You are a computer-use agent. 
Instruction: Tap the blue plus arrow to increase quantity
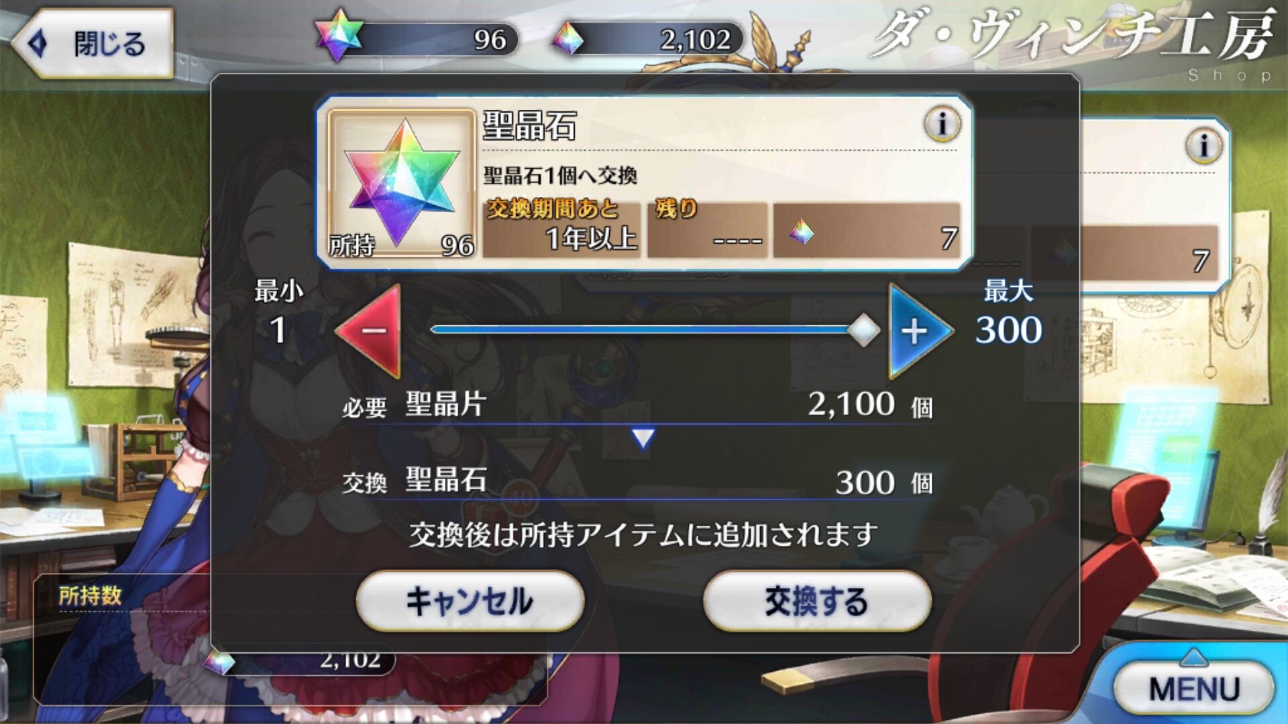[920, 330]
